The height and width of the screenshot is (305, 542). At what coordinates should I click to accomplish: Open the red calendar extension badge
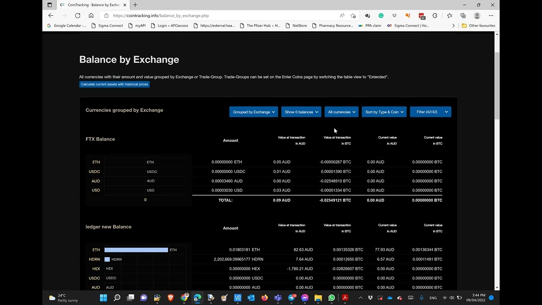pos(422,16)
